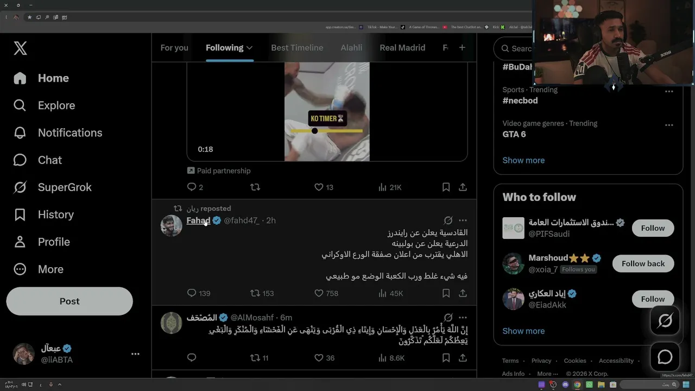The height and width of the screenshot is (391, 695).
Task: View analytics of the 21K views post
Action: (389, 187)
